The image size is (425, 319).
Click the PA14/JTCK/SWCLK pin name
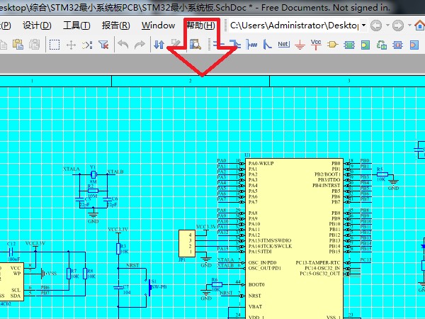click(x=271, y=246)
